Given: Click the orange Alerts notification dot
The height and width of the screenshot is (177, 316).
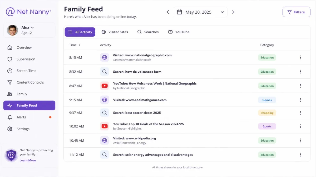Looking at the screenshot, I should [x=50, y=117].
